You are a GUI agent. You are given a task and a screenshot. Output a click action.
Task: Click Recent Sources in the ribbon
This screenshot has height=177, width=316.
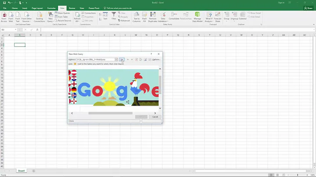click(63, 21)
